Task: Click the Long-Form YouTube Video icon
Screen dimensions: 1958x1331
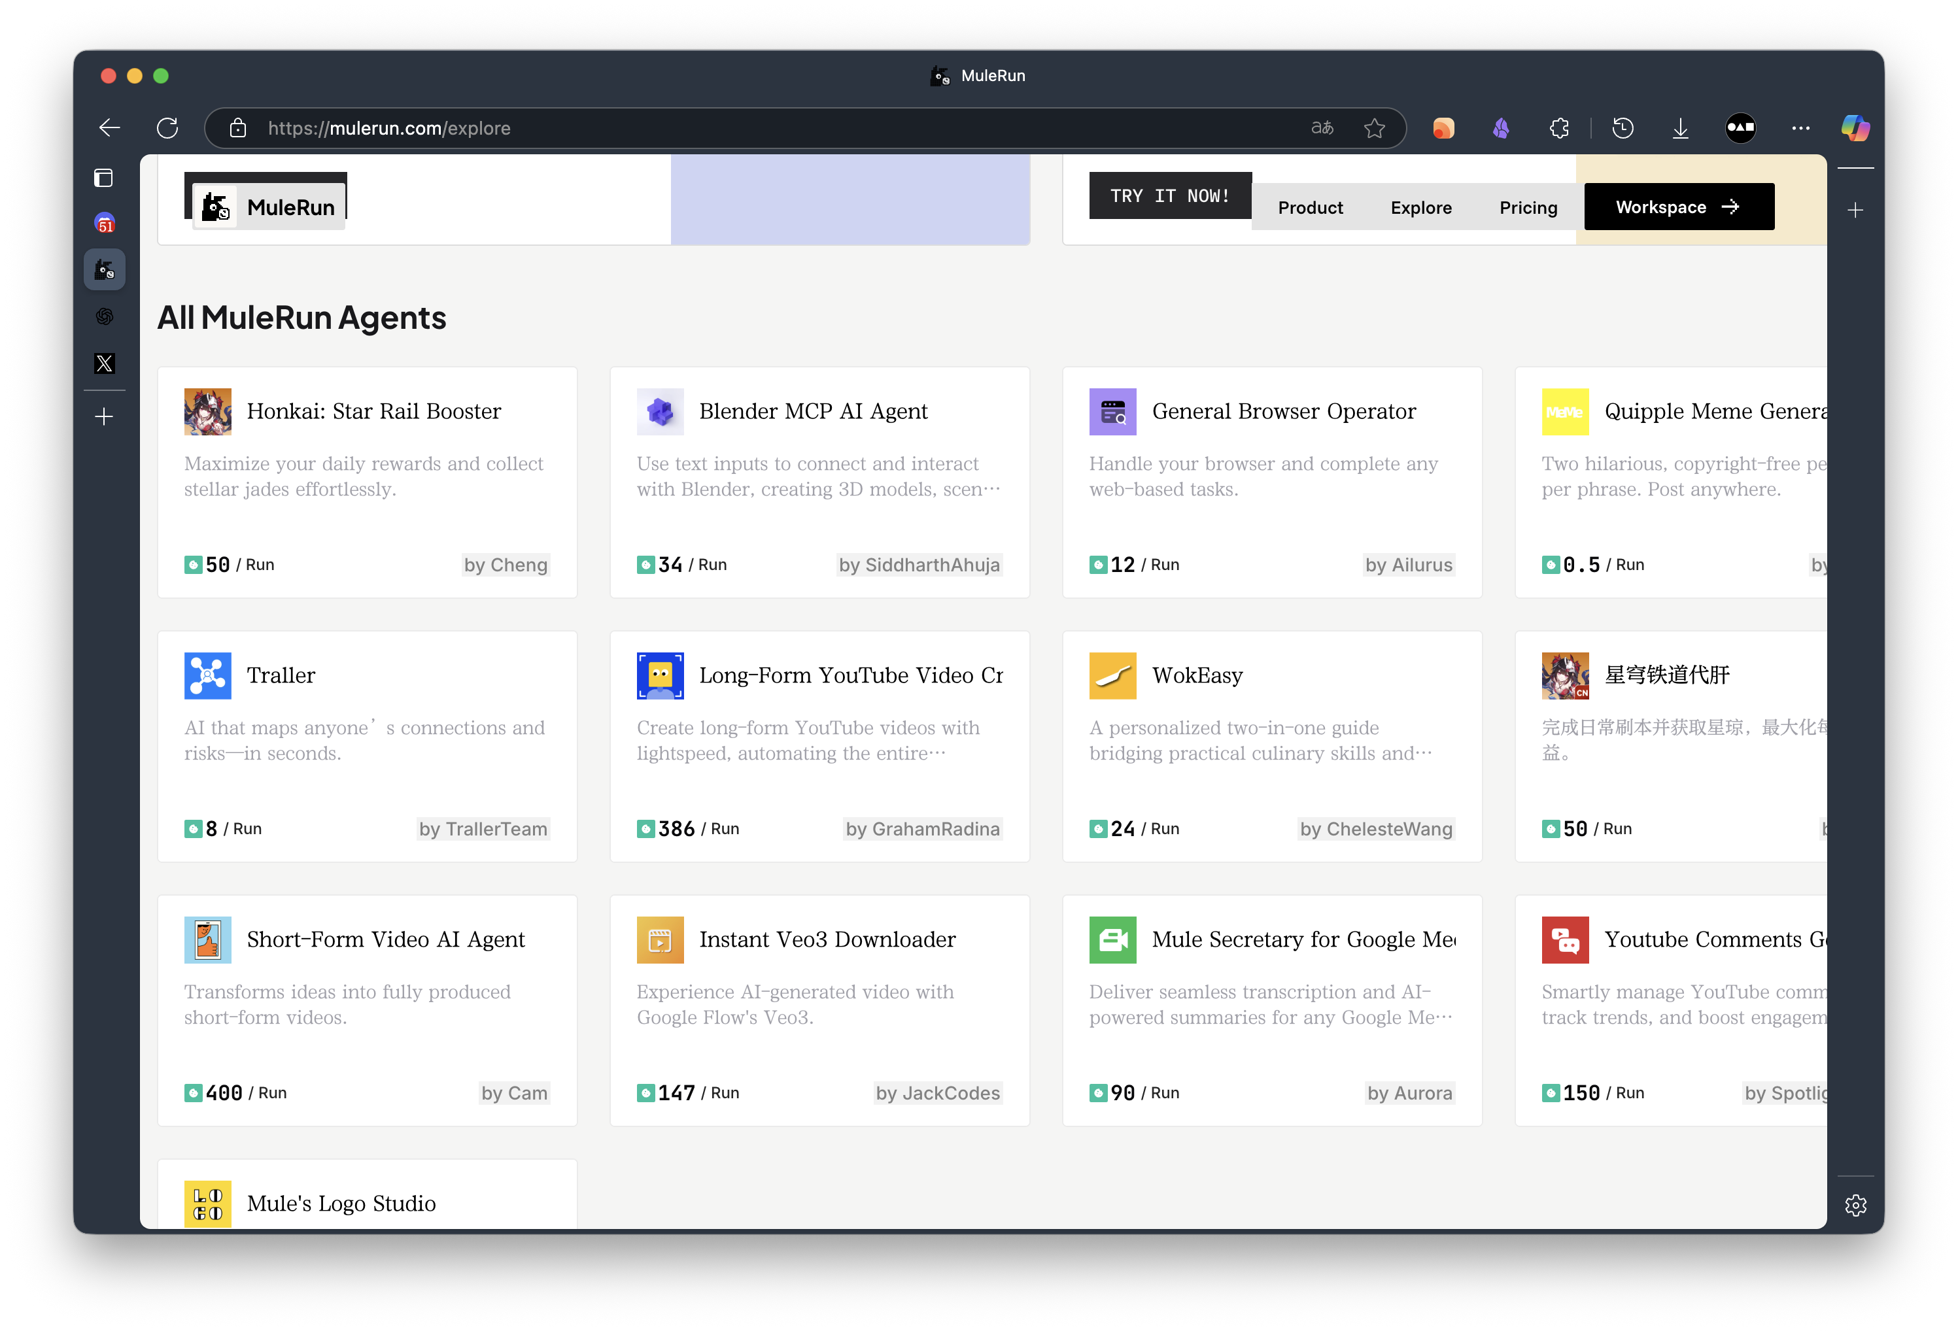Action: point(660,675)
